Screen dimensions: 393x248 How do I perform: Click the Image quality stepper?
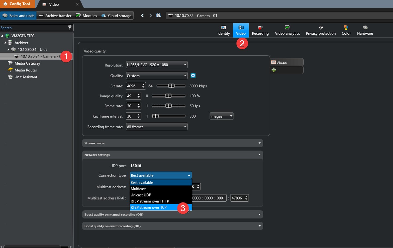point(139,96)
